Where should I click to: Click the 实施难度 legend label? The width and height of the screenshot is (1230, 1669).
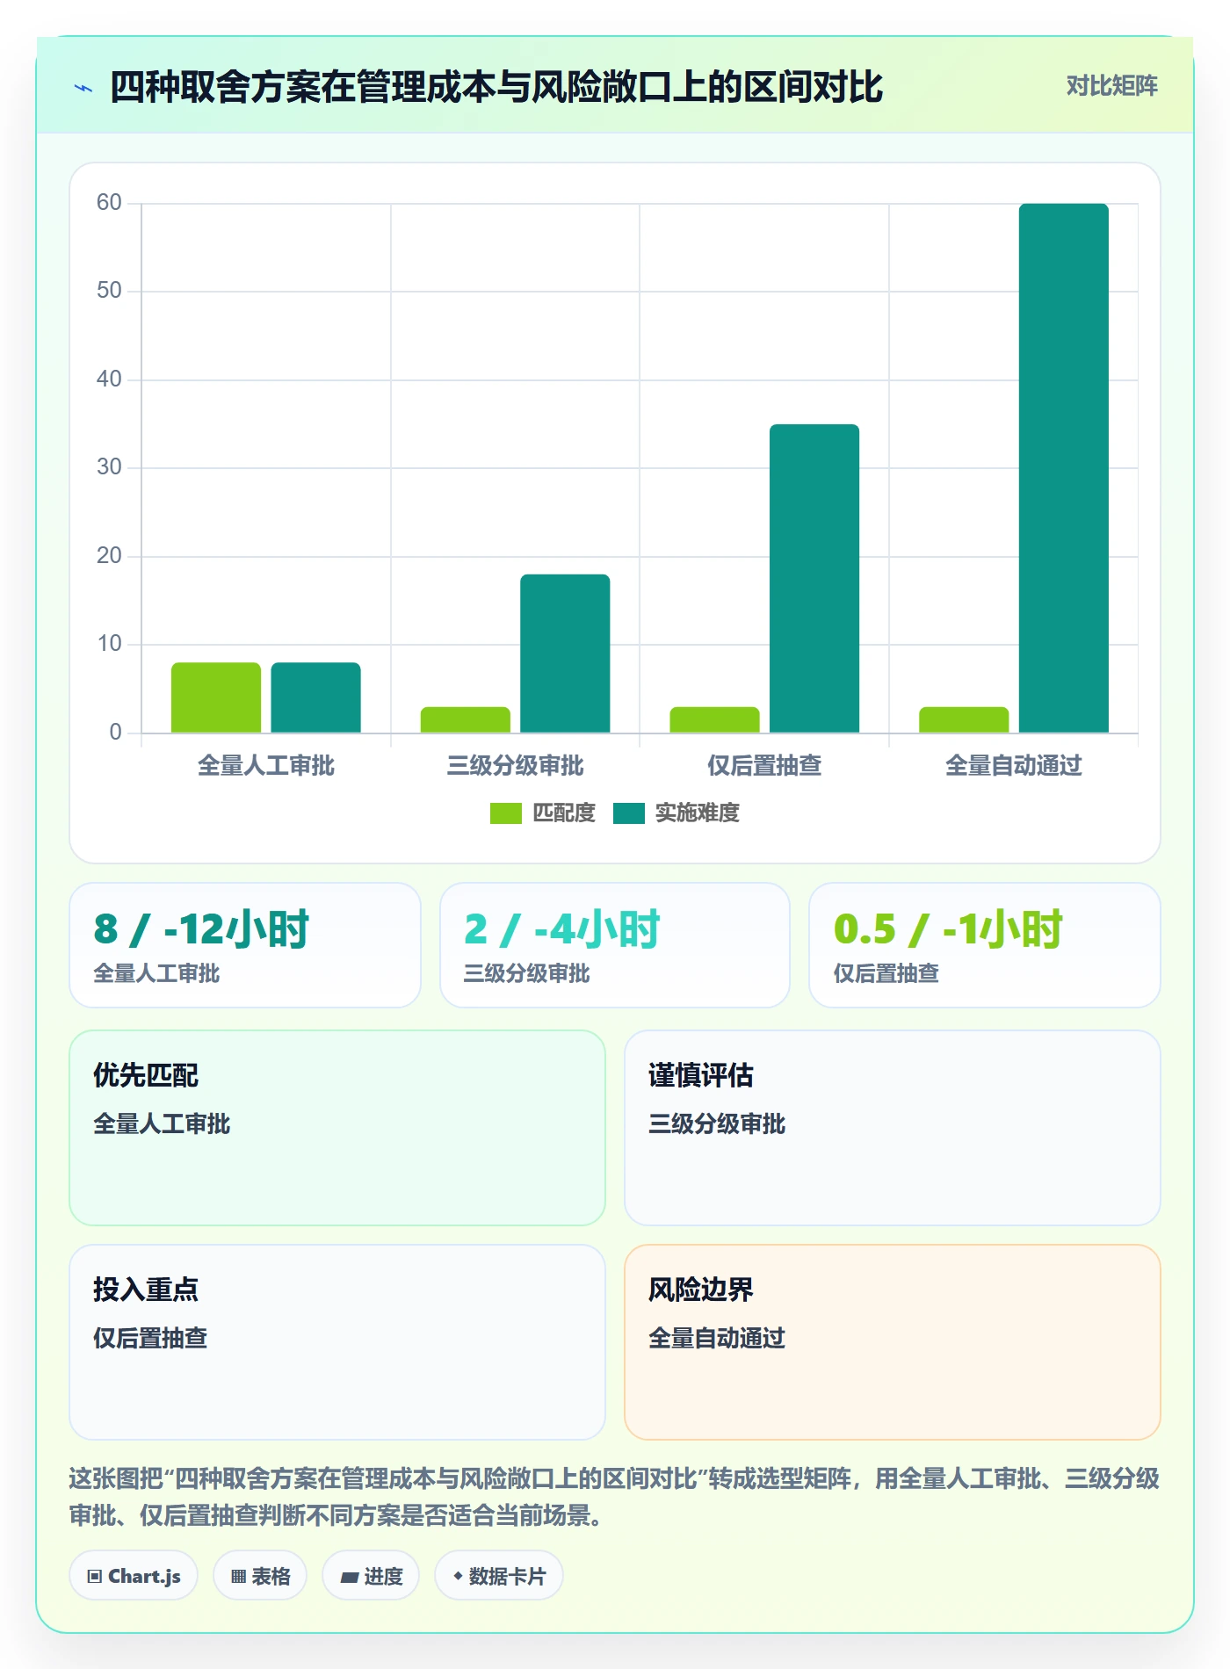698,813
